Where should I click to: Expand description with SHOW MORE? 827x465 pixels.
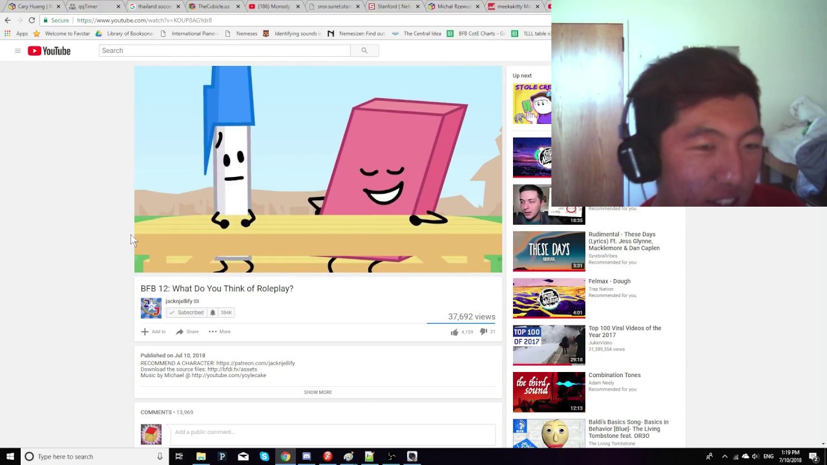coord(318,393)
